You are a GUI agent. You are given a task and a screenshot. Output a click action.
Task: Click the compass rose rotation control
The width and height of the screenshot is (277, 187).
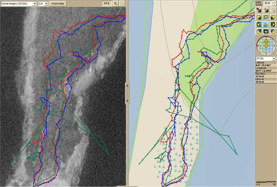coord(265,45)
